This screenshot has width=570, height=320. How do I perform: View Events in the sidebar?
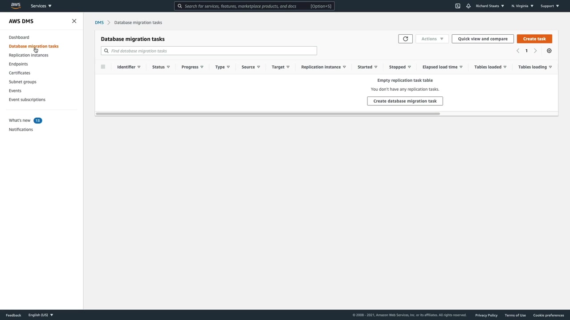click(15, 91)
